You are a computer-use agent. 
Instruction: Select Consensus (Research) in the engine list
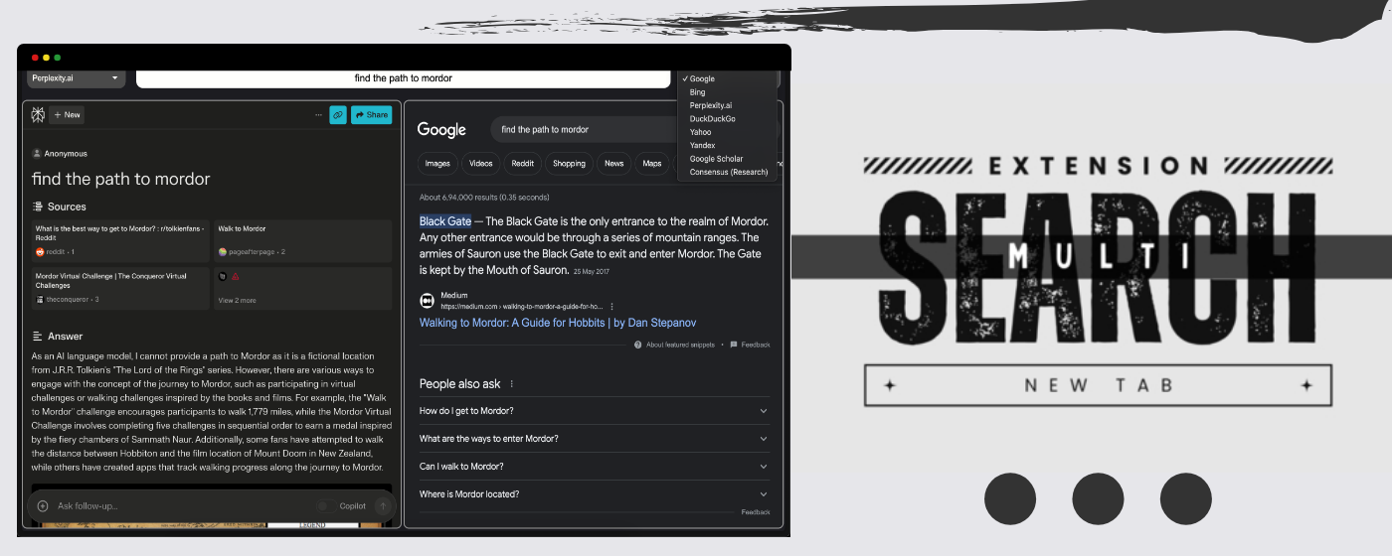coord(726,172)
